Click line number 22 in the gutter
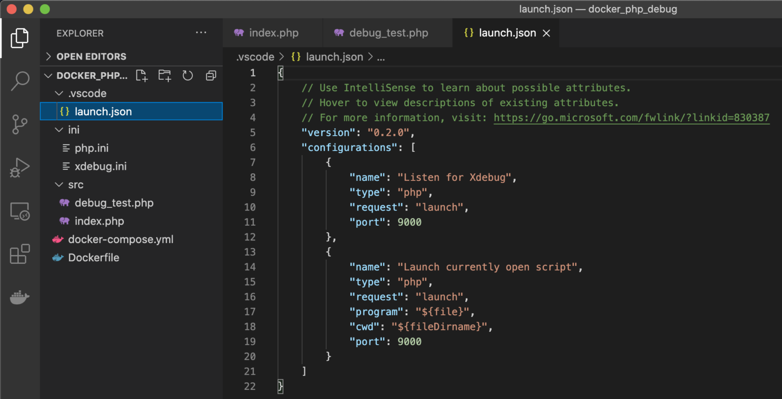This screenshot has height=399, width=782. tap(249, 386)
